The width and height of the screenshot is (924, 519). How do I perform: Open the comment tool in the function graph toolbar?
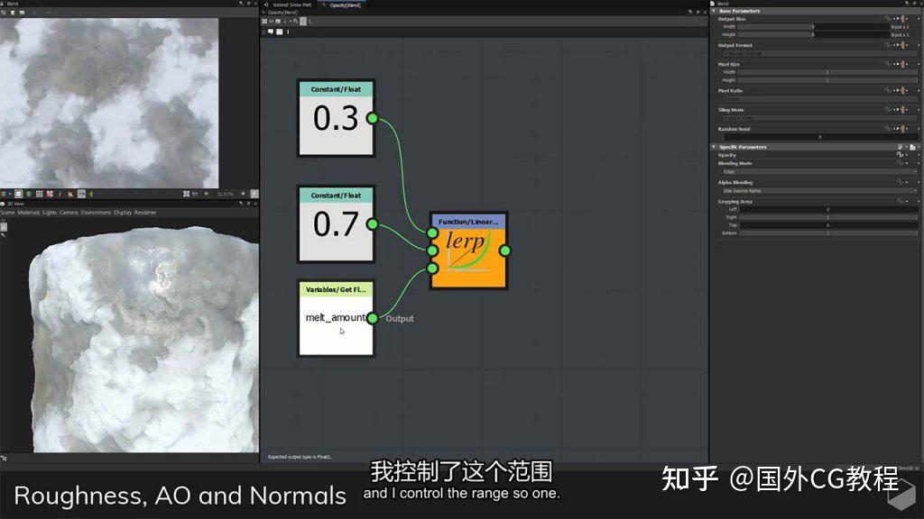[272, 32]
